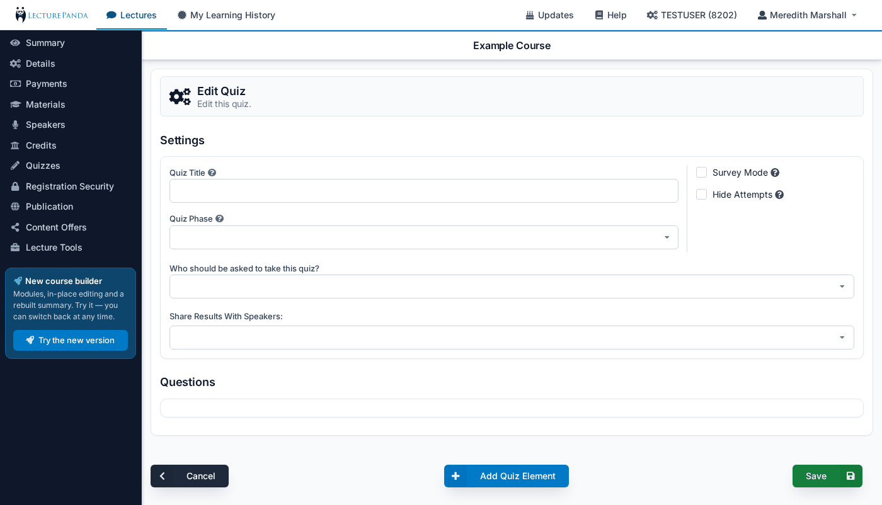
Task: Click the Details gears icon in sidebar
Action: pyautogui.click(x=15, y=64)
